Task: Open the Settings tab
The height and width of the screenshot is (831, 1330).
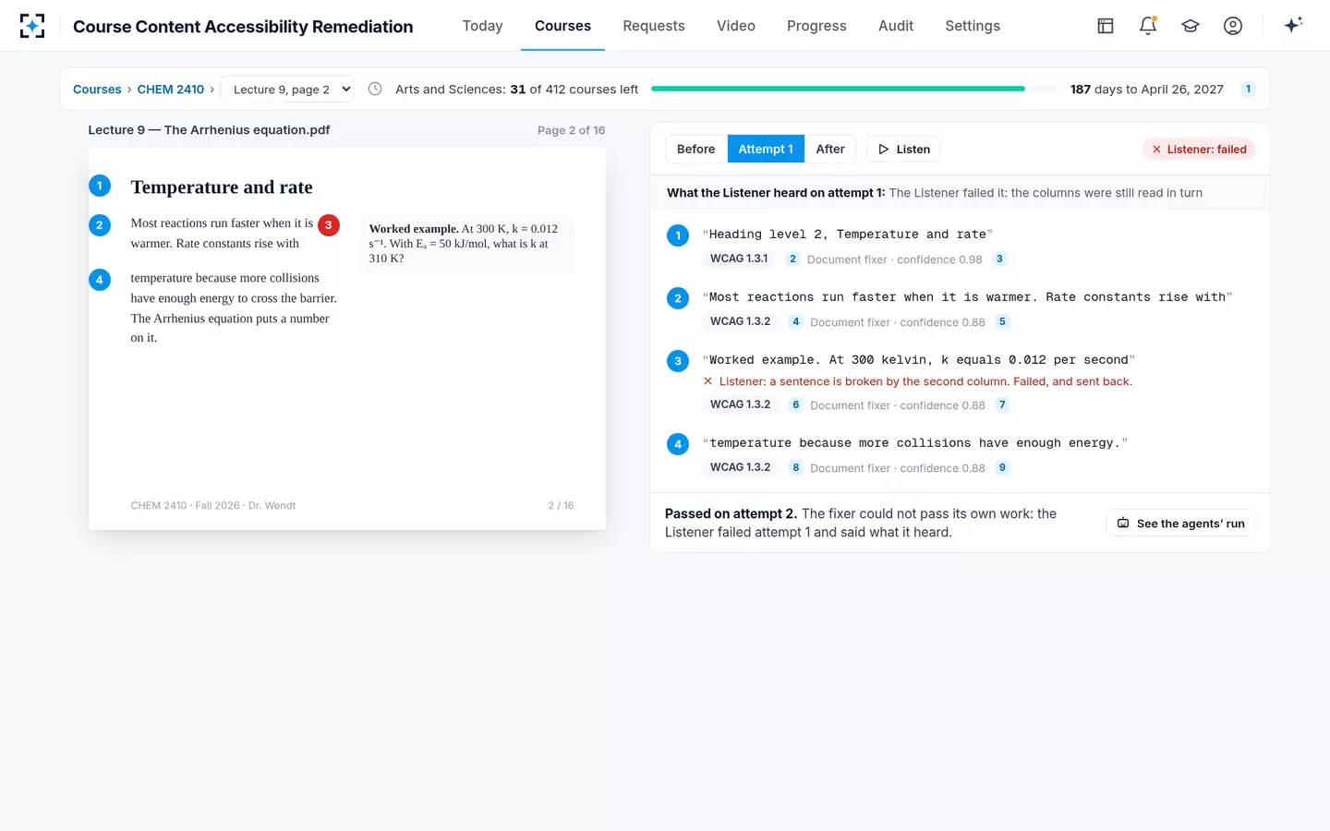Action: tap(973, 26)
